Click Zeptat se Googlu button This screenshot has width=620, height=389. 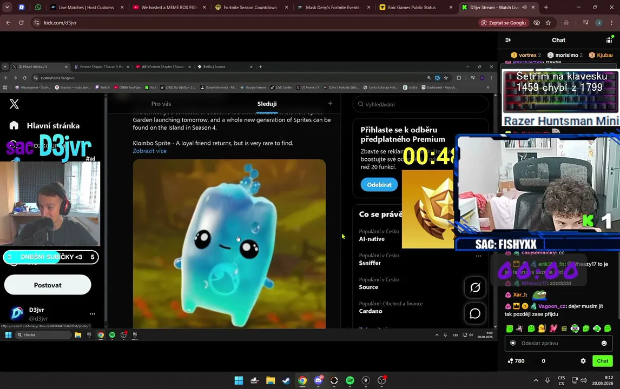click(503, 23)
